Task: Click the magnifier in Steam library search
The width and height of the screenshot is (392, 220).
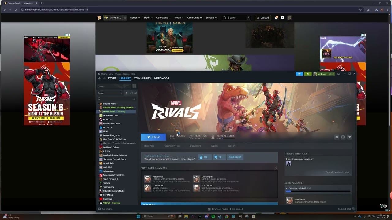Action: coord(99,99)
